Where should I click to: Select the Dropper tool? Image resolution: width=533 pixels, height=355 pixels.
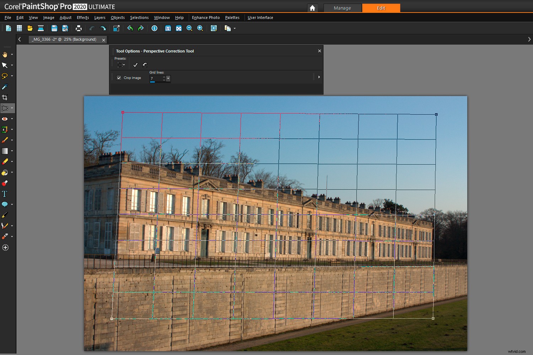tap(5, 87)
